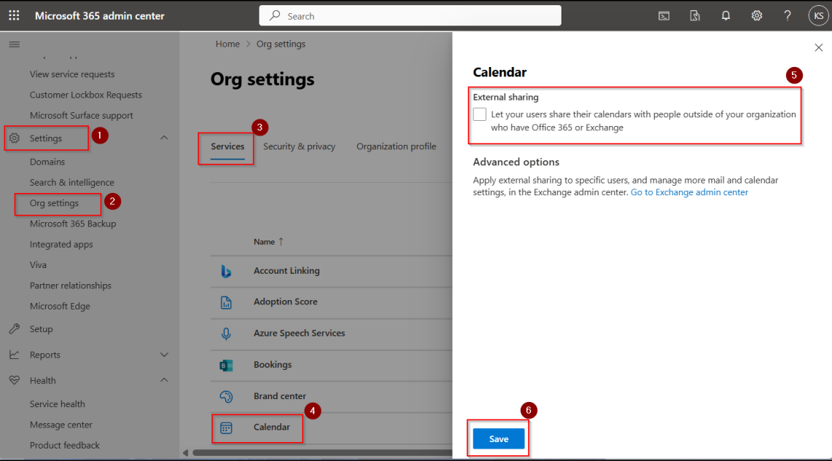832x461 pixels.
Task: Click Org settings breadcrumb
Action: coord(281,44)
